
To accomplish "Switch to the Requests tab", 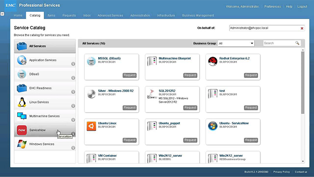I will tap(69, 15).
